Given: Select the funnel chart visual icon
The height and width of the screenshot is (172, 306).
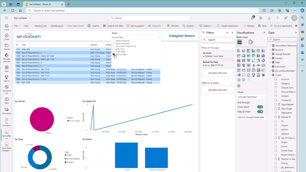Looking at the screenshot, I should pyautogui.click(x=248, y=60).
